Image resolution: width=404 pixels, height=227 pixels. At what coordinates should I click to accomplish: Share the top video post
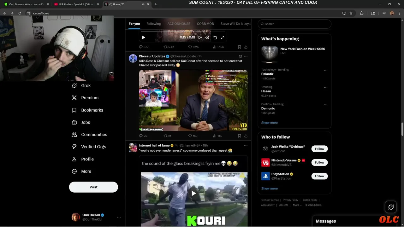(246, 47)
